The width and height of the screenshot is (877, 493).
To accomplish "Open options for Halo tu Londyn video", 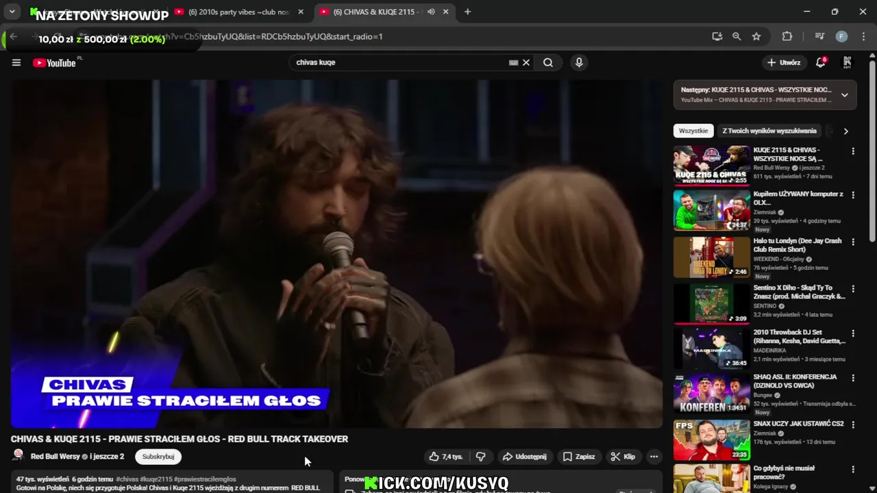I will point(853,242).
